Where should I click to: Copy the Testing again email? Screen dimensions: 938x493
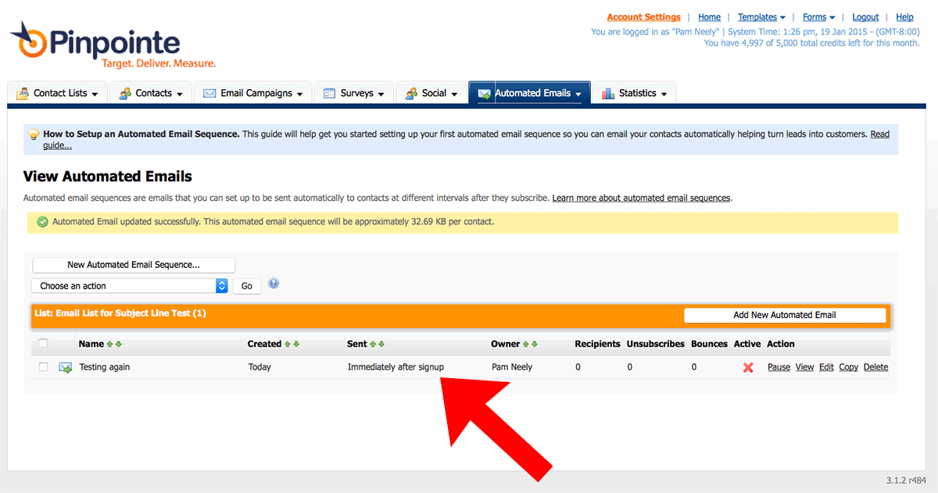point(848,367)
